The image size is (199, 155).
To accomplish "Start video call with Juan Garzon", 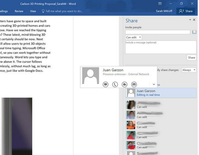I will pyautogui.click(x=125, y=84).
